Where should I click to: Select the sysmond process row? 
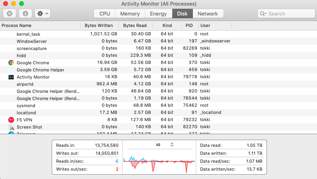158,105
